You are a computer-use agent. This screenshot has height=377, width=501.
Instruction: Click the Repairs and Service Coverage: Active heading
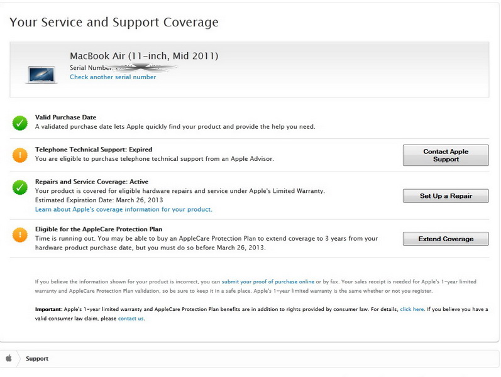click(x=92, y=182)
